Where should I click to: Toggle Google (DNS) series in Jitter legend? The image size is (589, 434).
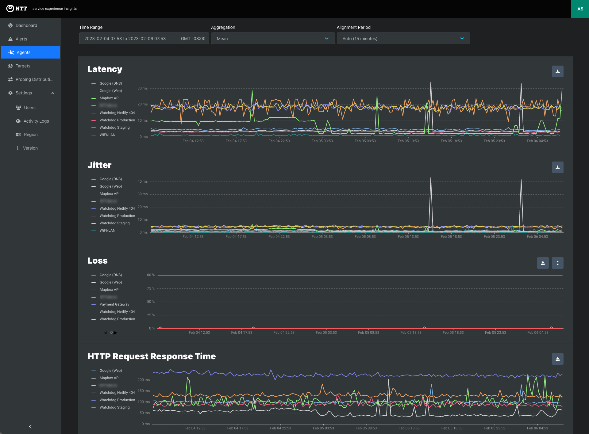click(x=107, y=179)
